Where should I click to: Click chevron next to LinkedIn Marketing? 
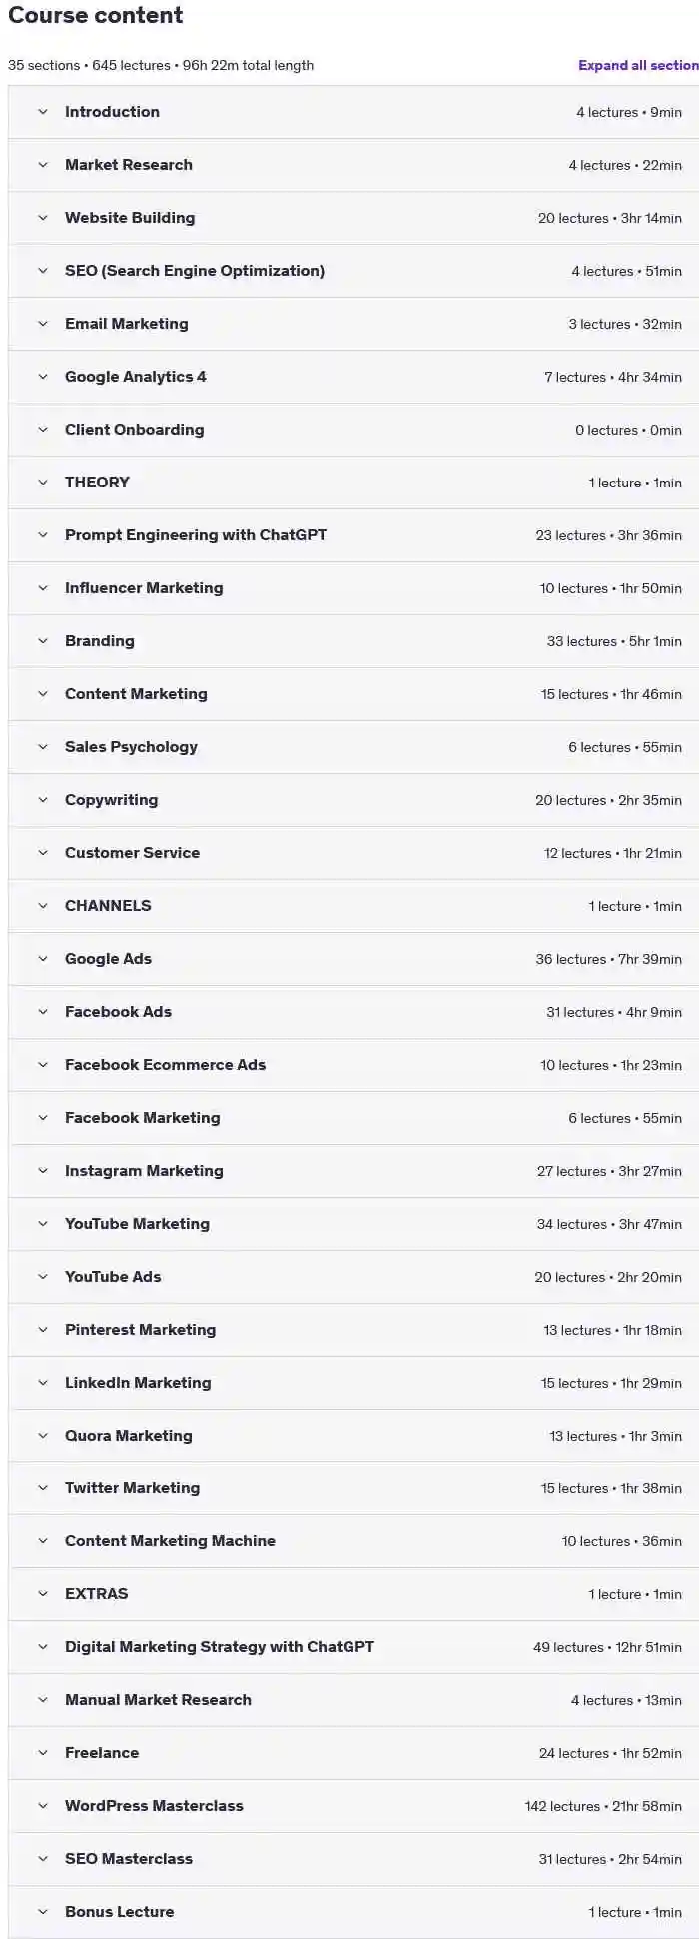(43, 1383)
